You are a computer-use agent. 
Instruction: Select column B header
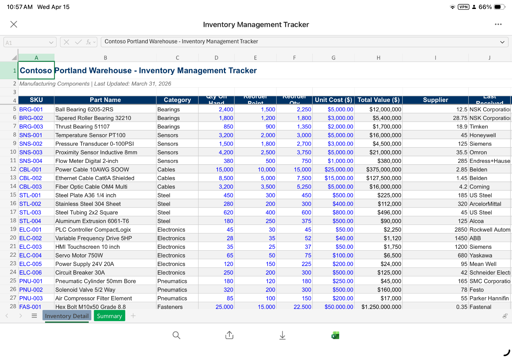pyautogui.click(x=105, y=58)
